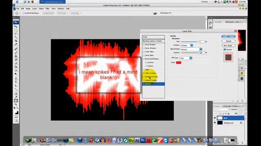Select the Move tool

(x=16, y=26)
